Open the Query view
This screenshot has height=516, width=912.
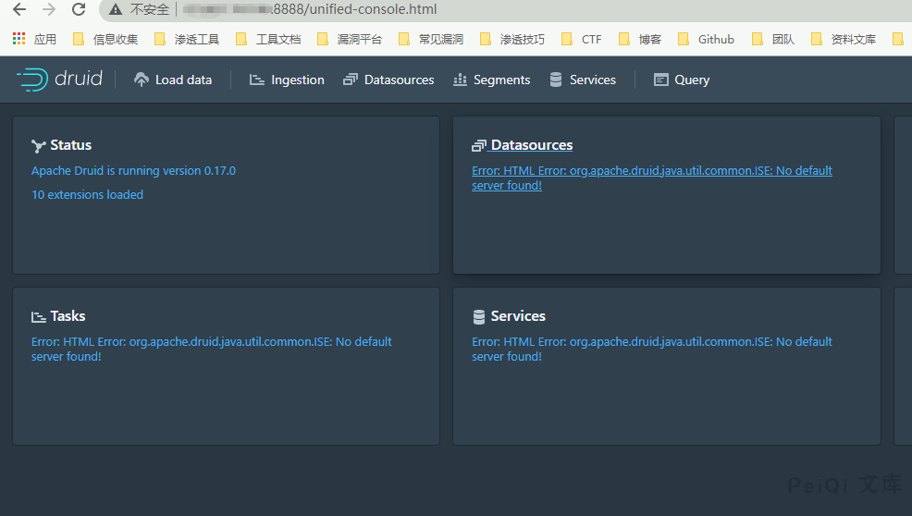(x=682, y=80)
